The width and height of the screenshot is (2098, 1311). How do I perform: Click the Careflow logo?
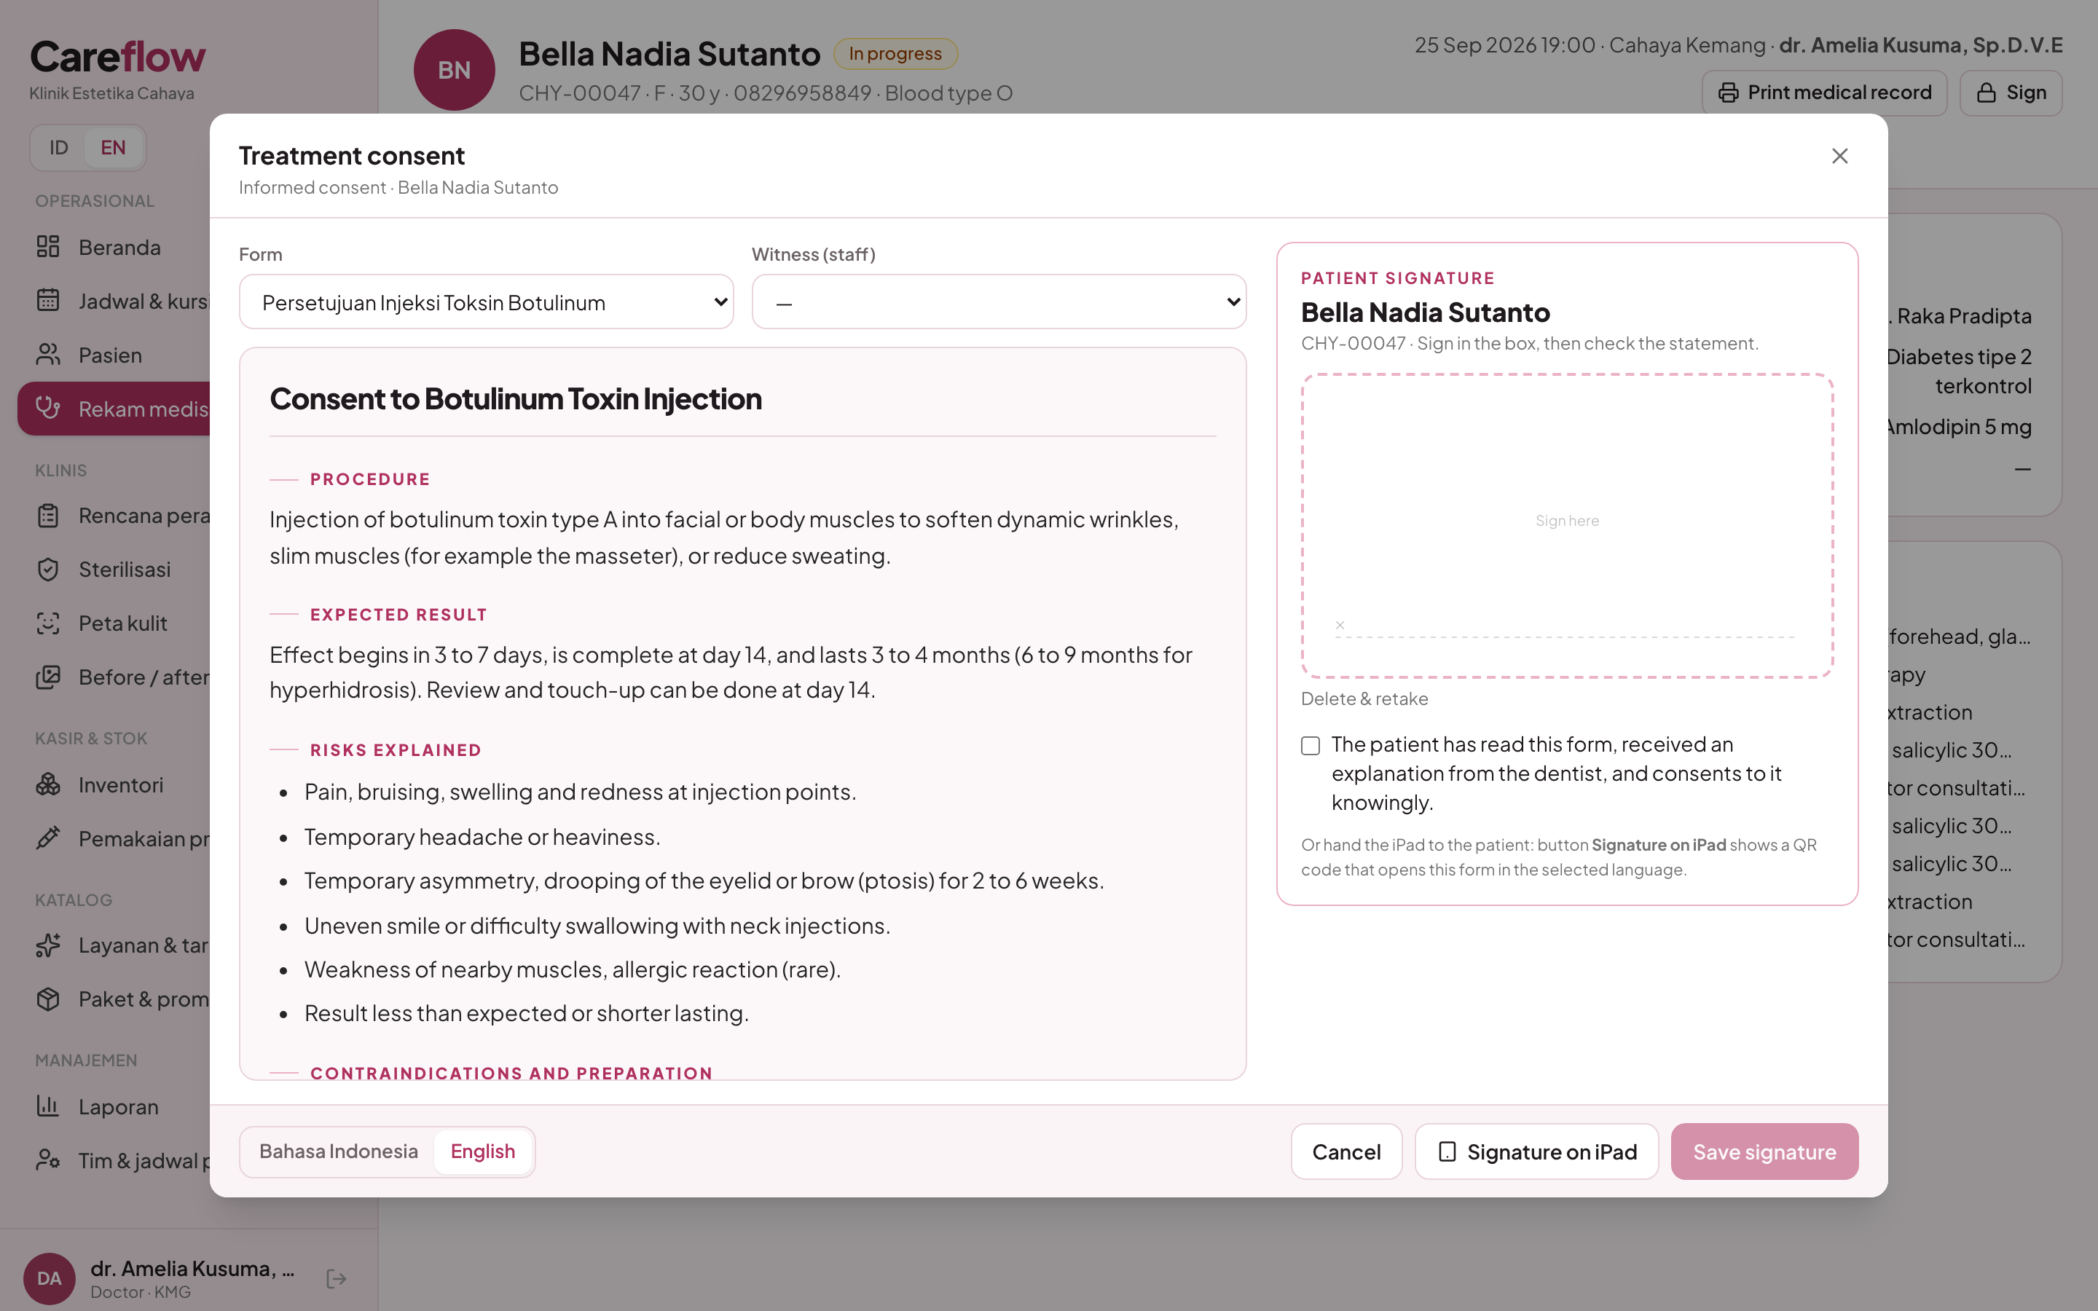click(118, 58)
